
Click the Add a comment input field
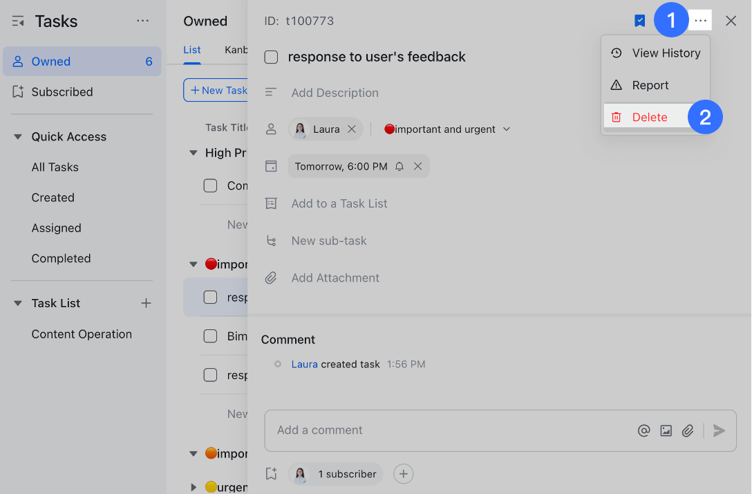(x=415, y=430)
